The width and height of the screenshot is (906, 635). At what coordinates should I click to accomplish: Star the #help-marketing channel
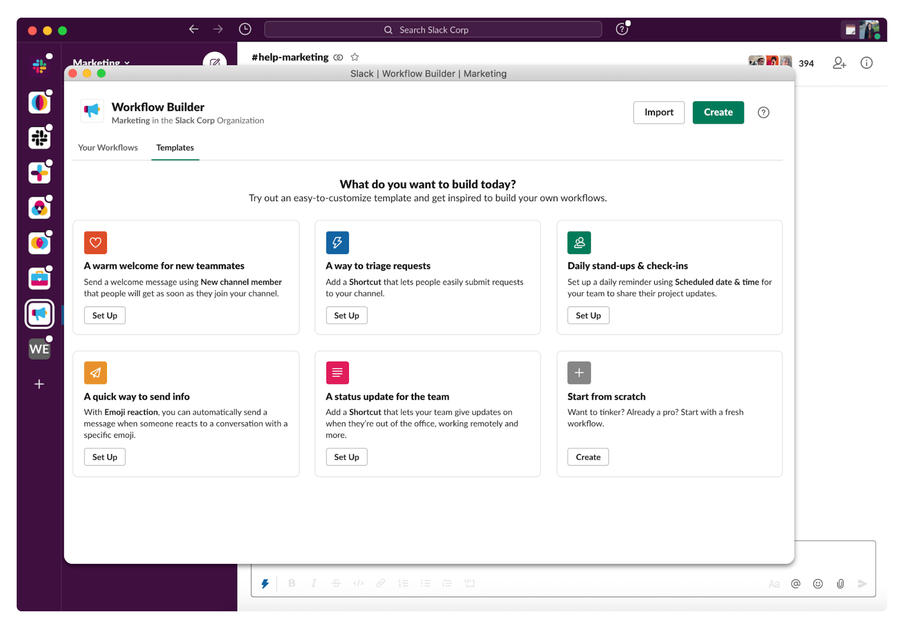(355, 57)
